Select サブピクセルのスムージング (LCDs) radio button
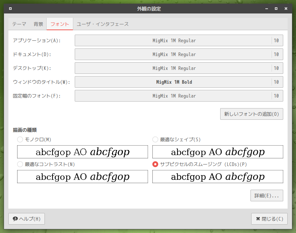Image resolution: width=296 pixels, height=233 pixels. click(x=155, y=165)
